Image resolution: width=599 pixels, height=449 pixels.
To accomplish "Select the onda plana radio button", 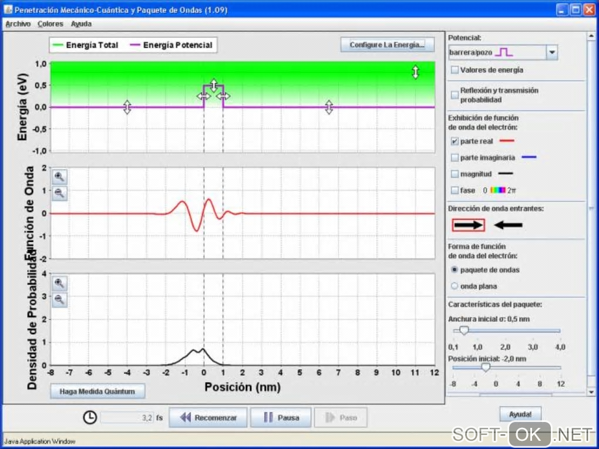I will point(454,286).
